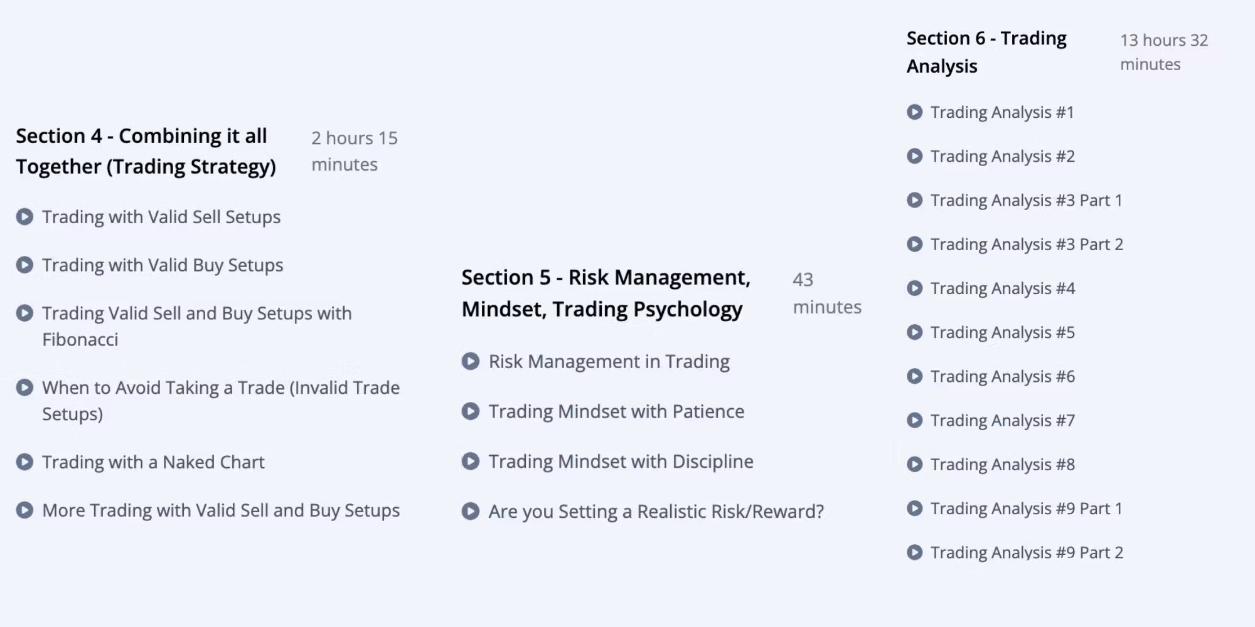The image size is (1255, 627).
Task: Click play icon beside Trading with Valid Sell Setups
Action: [x=24, y=217]
